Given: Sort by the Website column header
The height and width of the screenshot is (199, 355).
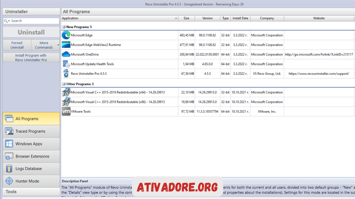Looking at the screenshot, I should pos(319,18).
